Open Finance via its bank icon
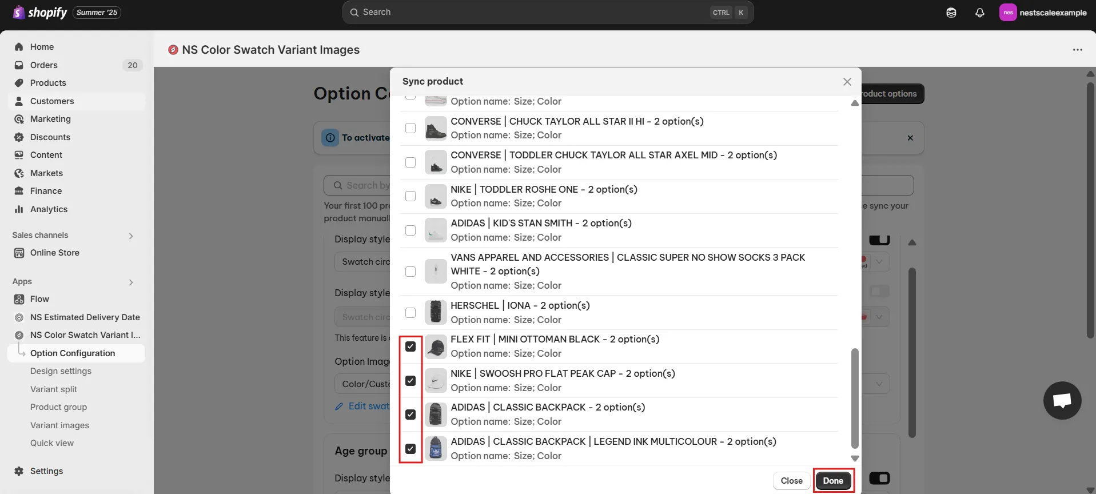 point(19,191)
